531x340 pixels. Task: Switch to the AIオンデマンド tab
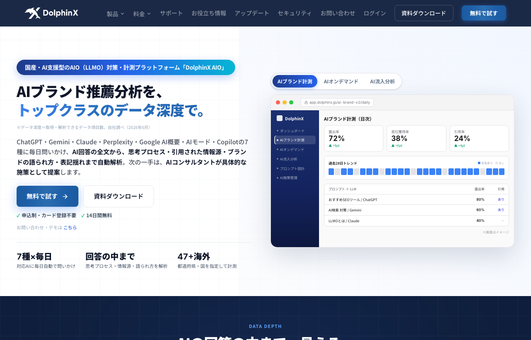[341, 81]
